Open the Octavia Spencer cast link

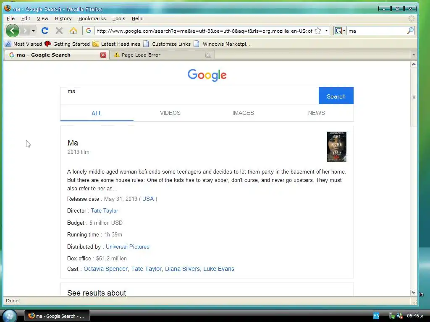(x=105, y=269)
